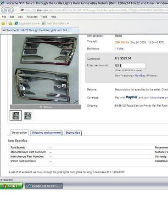This screenshot has width=168, height=200.
Task: Open the Tools menu
Action: click(44, 17)
